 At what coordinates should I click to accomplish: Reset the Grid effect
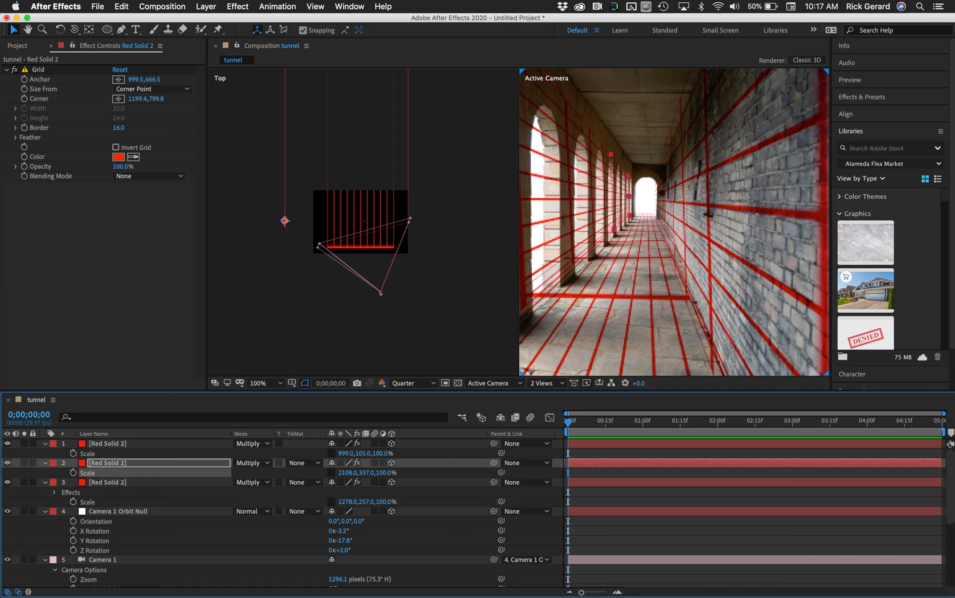point(120,69)
